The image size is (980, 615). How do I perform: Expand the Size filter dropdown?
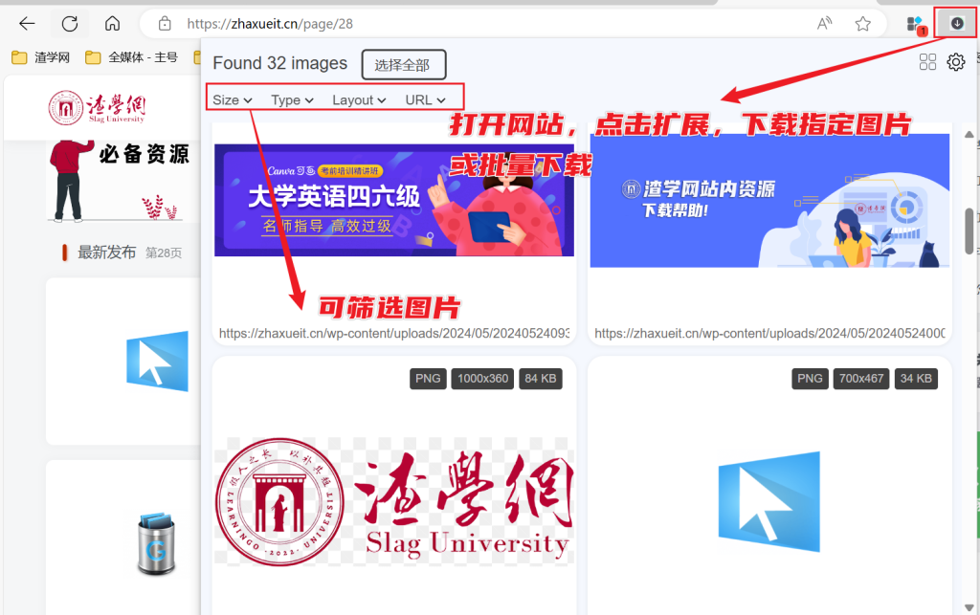coord(230,99)
